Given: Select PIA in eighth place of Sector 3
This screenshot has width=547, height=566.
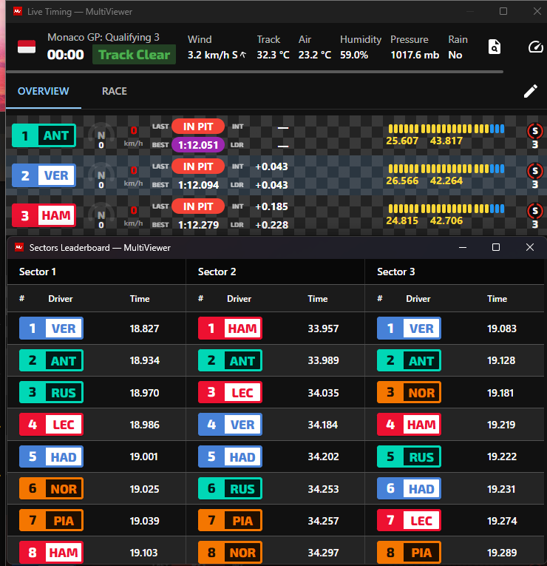Looking at the screenshot, I should 410,552.
